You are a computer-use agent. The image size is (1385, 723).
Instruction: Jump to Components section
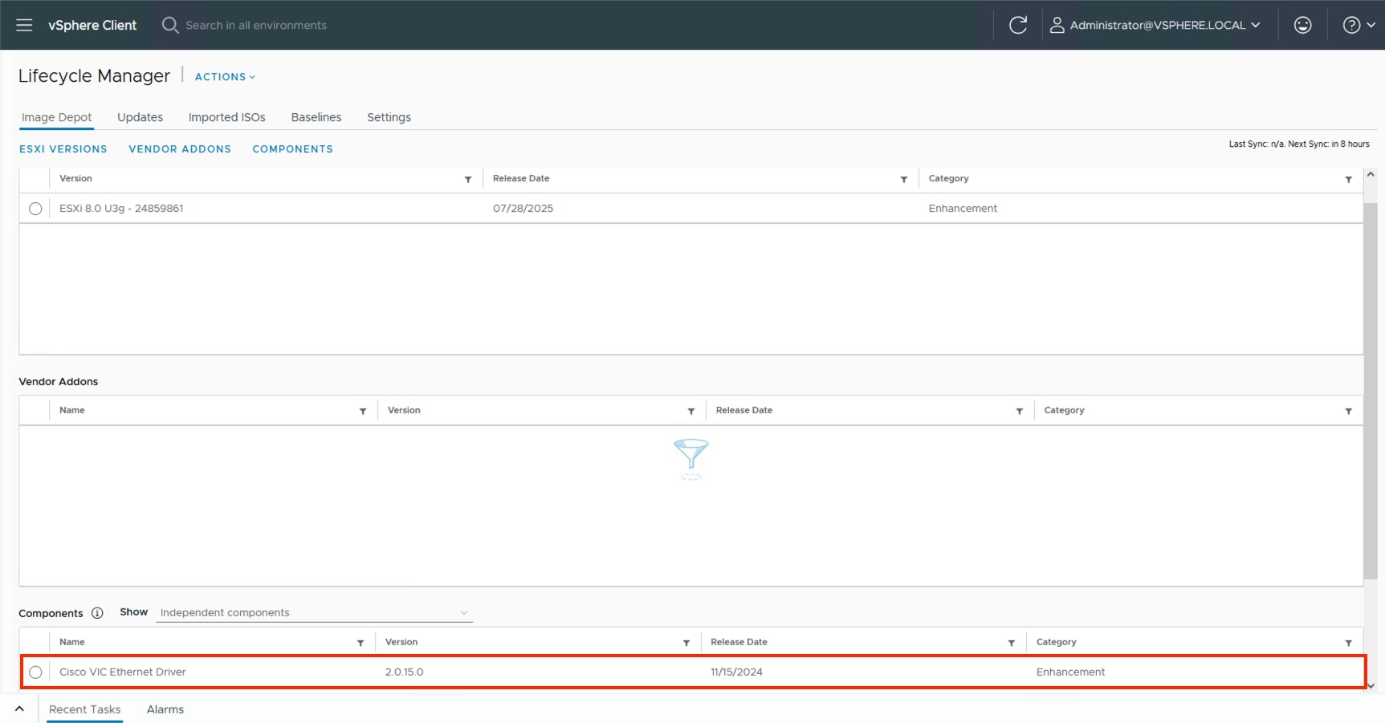tap(292, 149)
